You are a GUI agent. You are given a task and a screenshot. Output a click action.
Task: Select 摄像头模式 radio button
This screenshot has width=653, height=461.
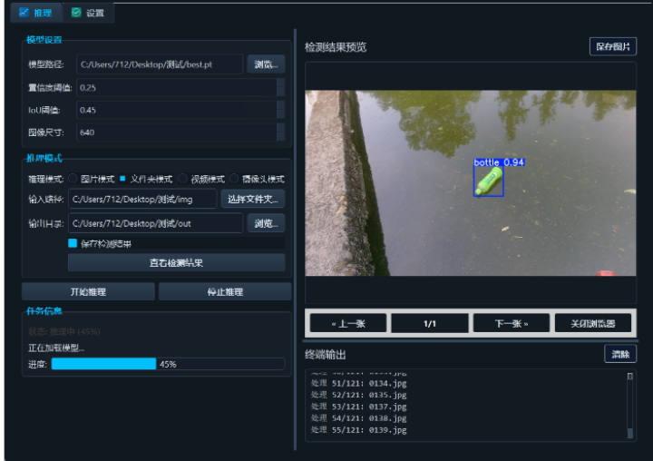[257, 179]
